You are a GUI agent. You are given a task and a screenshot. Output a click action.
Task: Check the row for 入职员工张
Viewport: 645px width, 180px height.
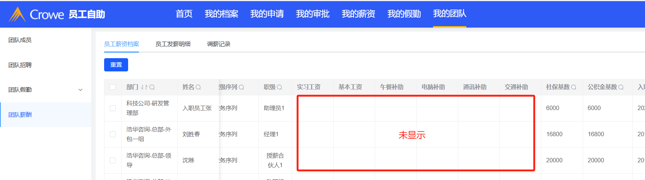pyautogui.click(x=113, y=108)
